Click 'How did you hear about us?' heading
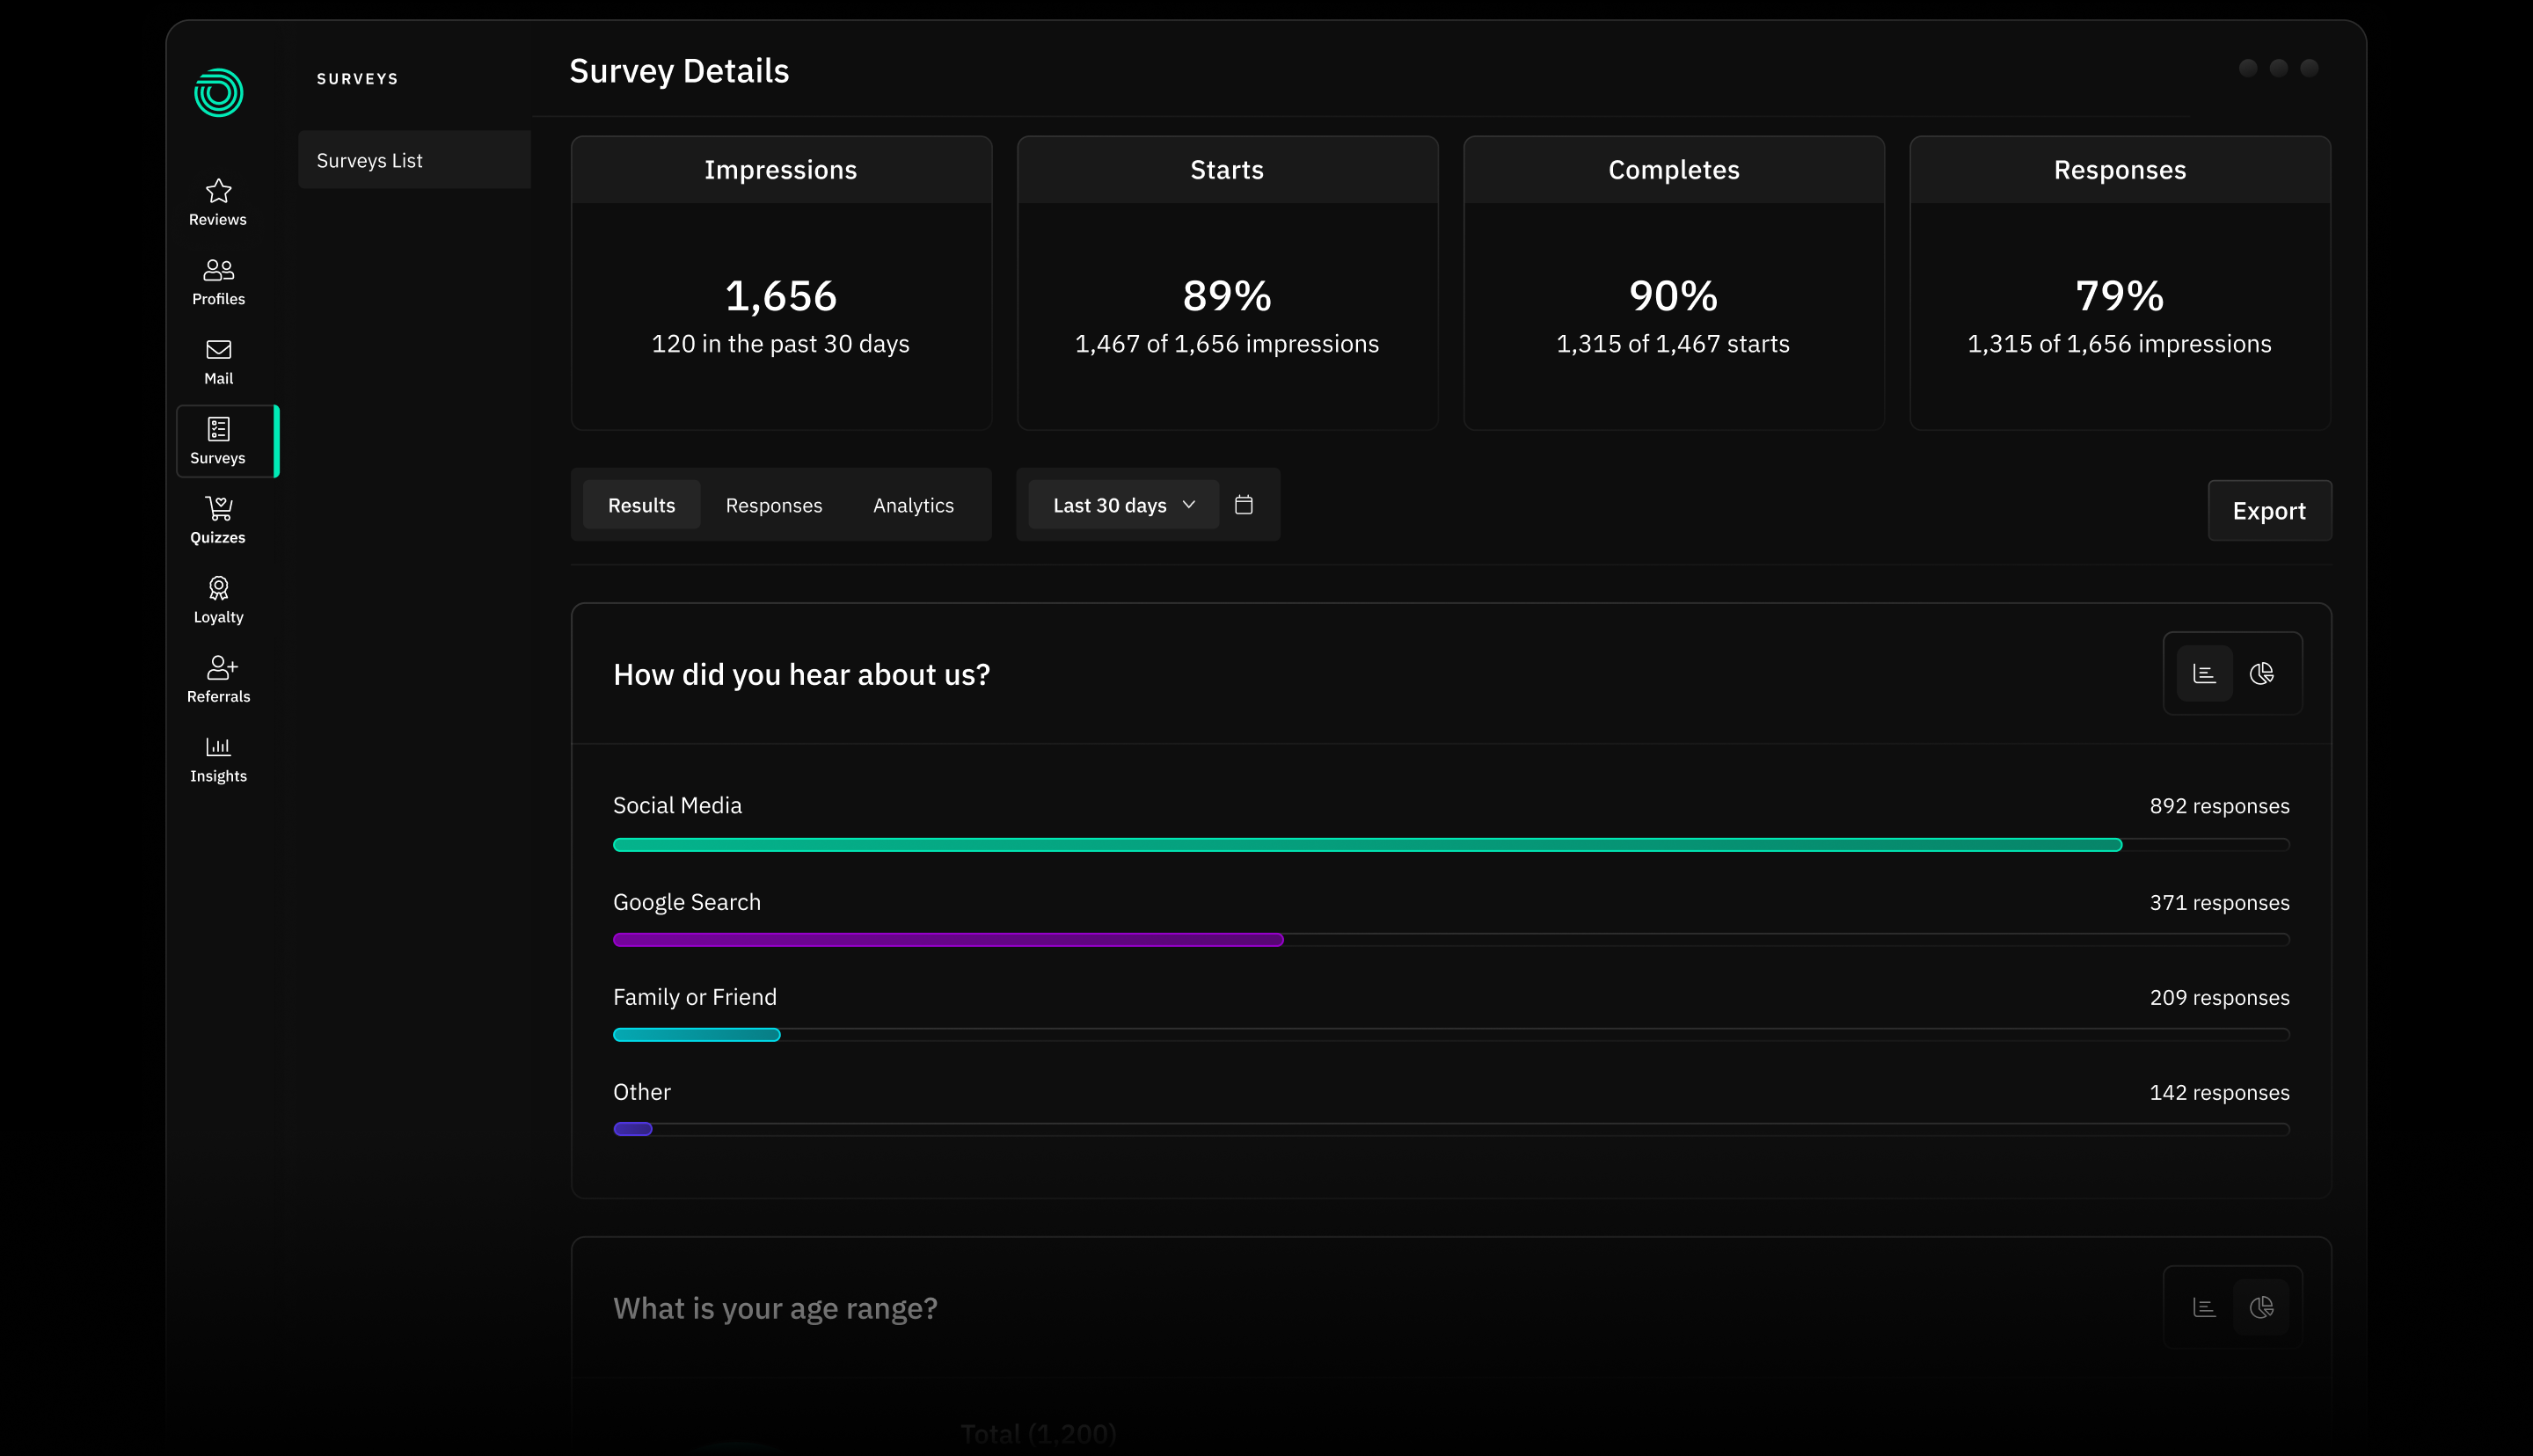The image size is (2533, 1456). coord(801,675)
